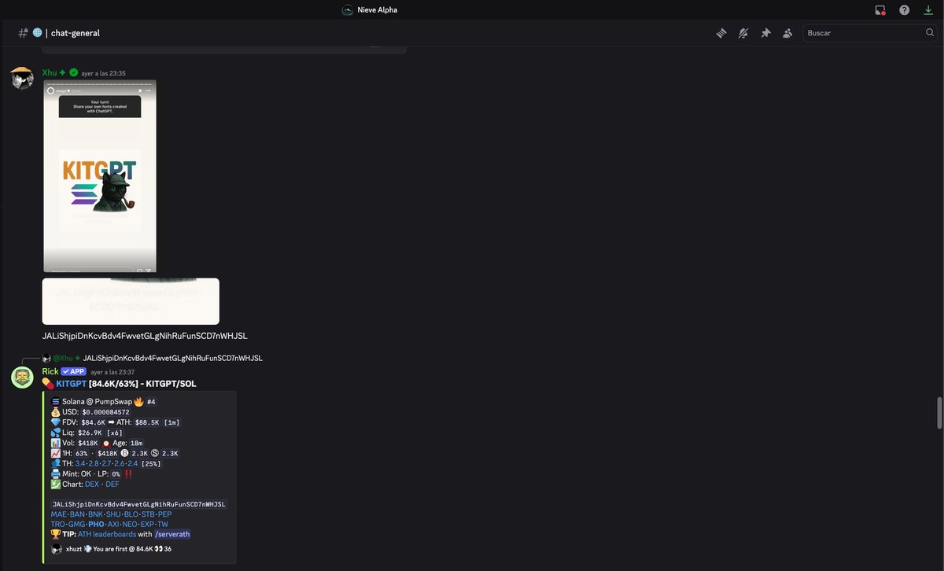Open the threads panel icon

pyautogui.click(x=721, y=33)
